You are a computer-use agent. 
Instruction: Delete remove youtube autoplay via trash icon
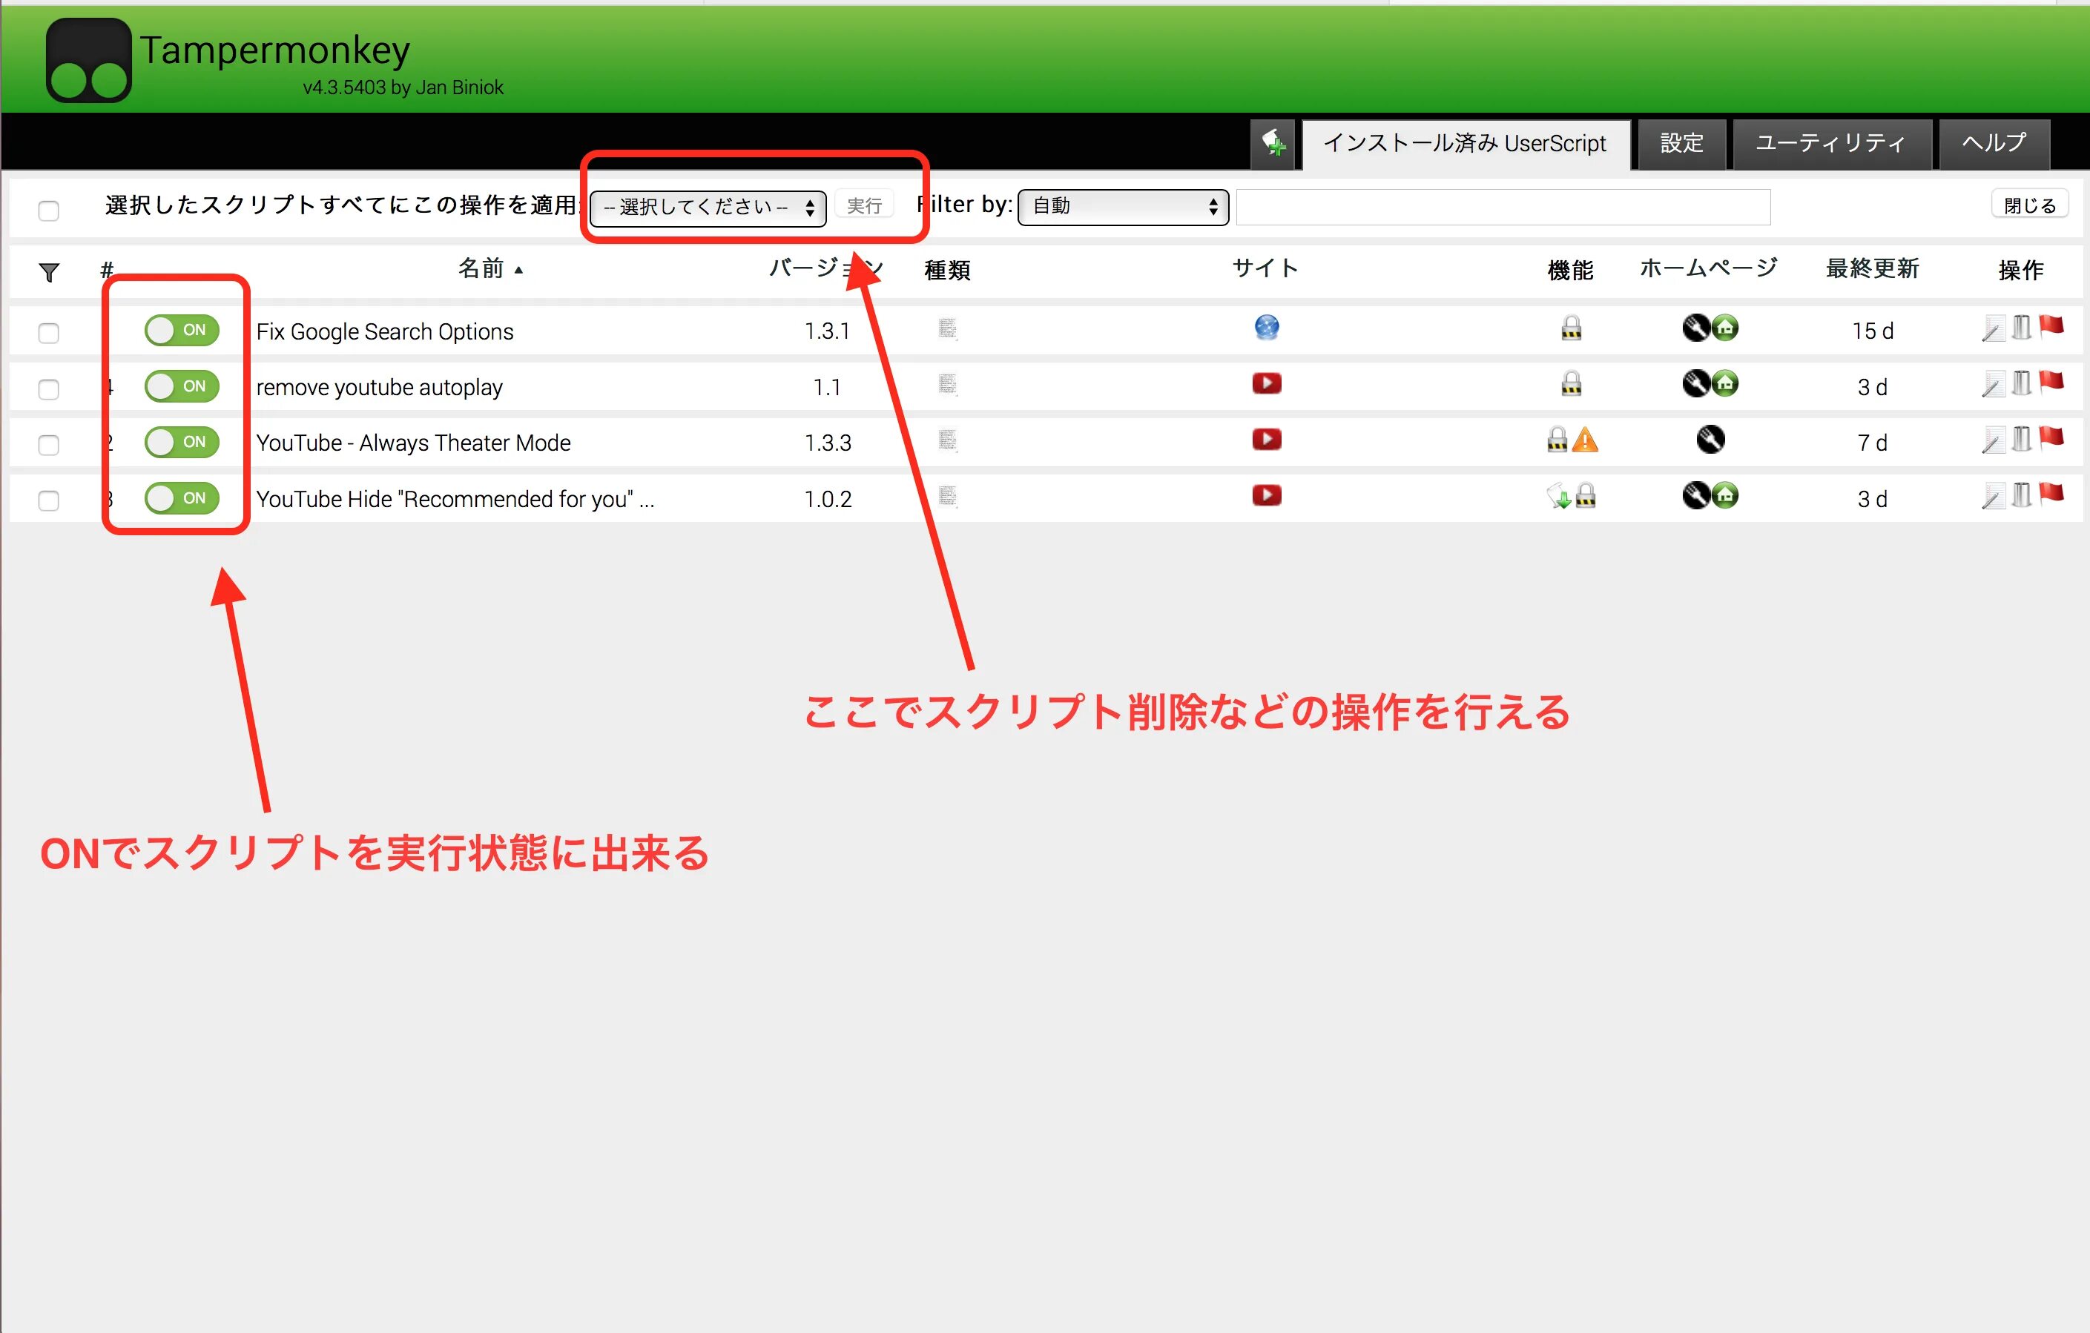tap(2022, 383)
